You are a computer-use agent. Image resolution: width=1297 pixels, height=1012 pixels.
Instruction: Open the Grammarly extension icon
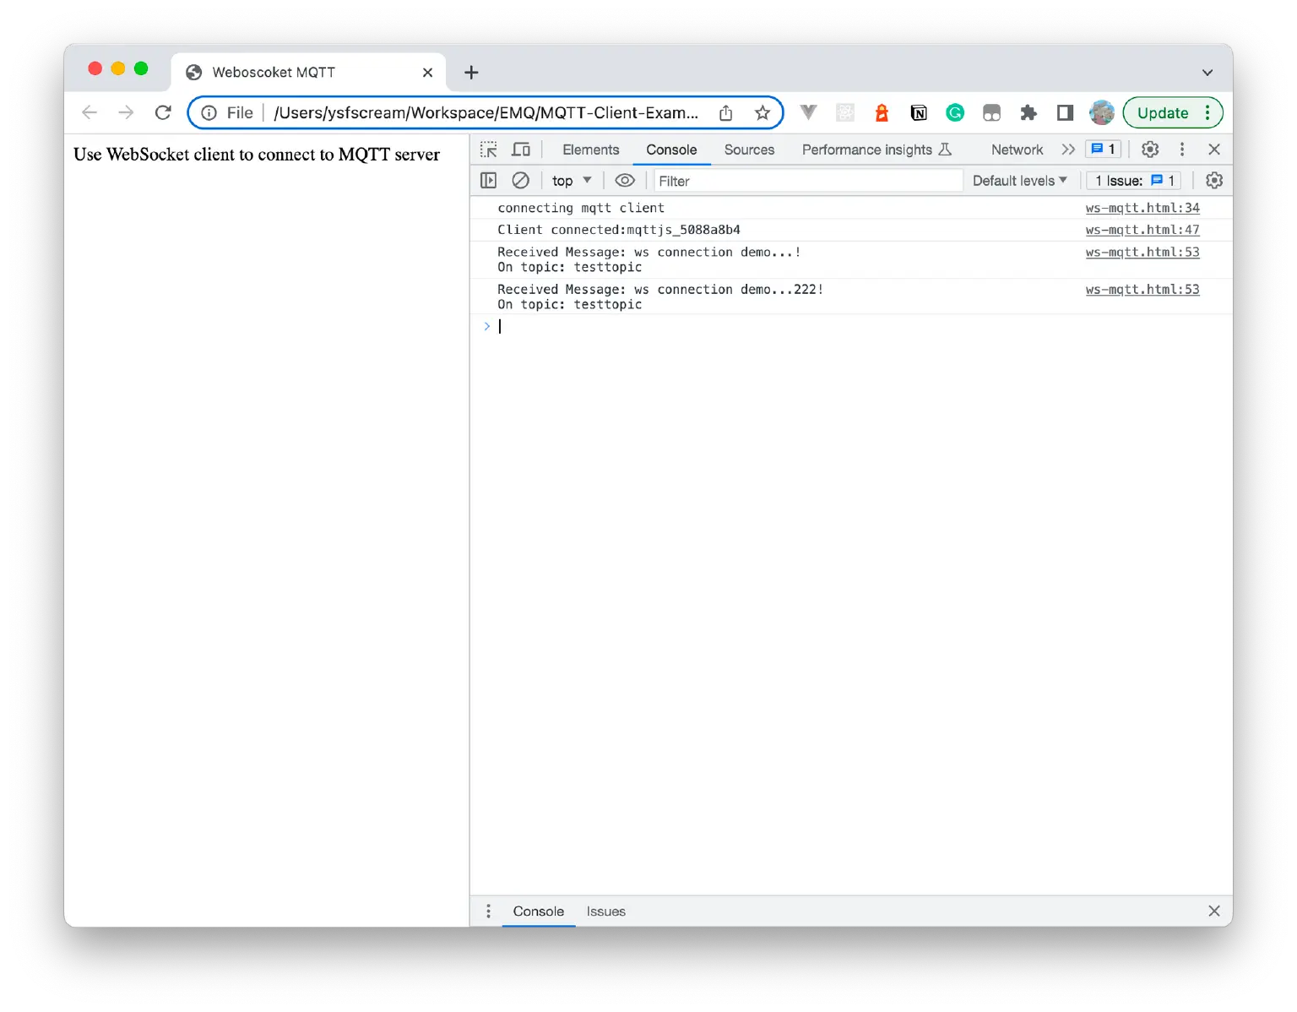(954, 112)
